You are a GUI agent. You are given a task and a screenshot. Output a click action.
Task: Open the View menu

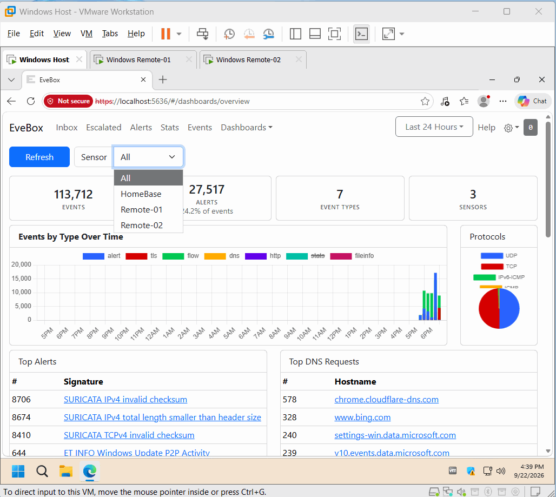pyautogui.click(x=62, y=34)
